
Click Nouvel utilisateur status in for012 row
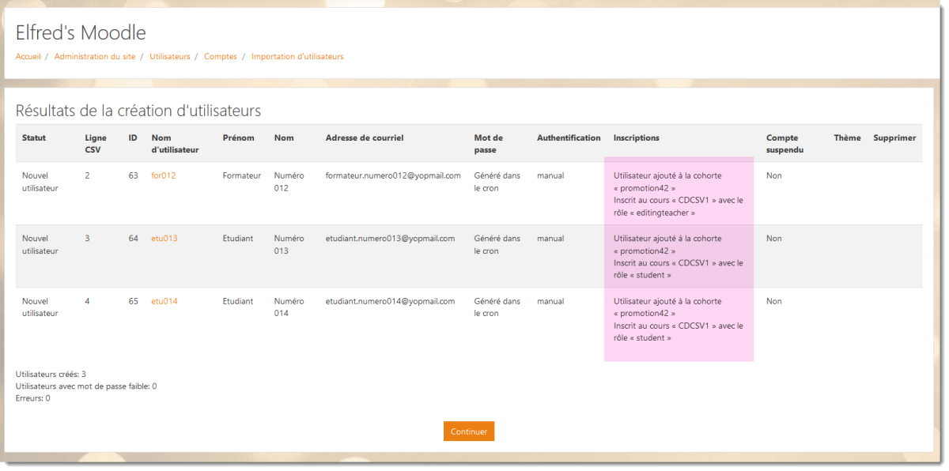40,182
